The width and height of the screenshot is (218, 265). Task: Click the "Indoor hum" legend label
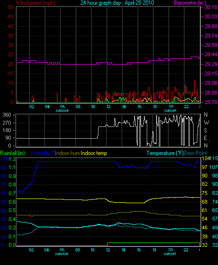68,153
